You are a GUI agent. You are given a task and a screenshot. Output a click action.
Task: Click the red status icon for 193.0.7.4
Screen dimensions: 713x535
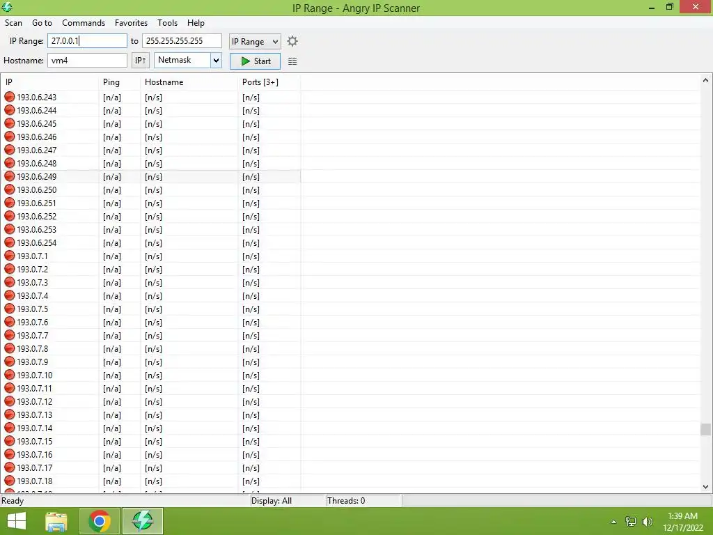[x=10, y=295]
